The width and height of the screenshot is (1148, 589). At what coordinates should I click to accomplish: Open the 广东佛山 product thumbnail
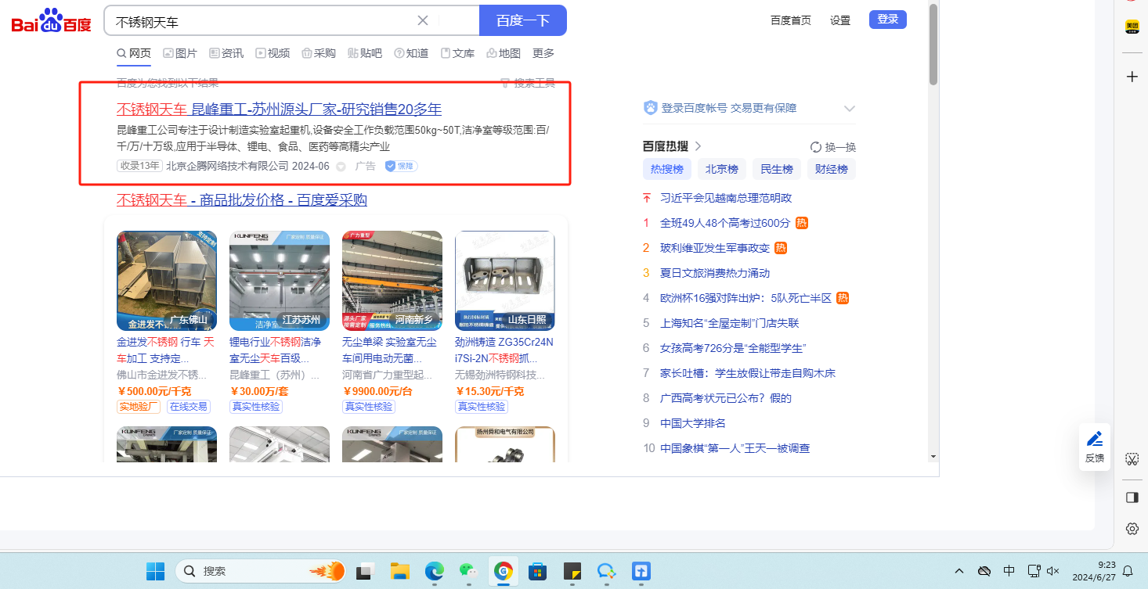167,281
